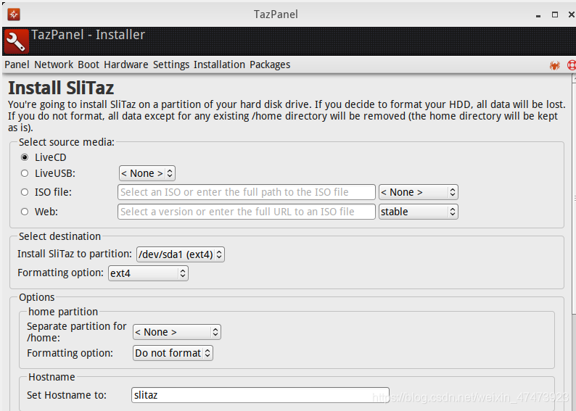Image resolution: width=576 pixels, height=411 pixels.
Task: Open the Network menu
Action: (x=54, y=65)
